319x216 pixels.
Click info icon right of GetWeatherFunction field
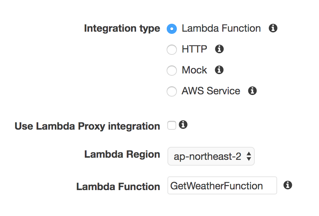[288, 185]
